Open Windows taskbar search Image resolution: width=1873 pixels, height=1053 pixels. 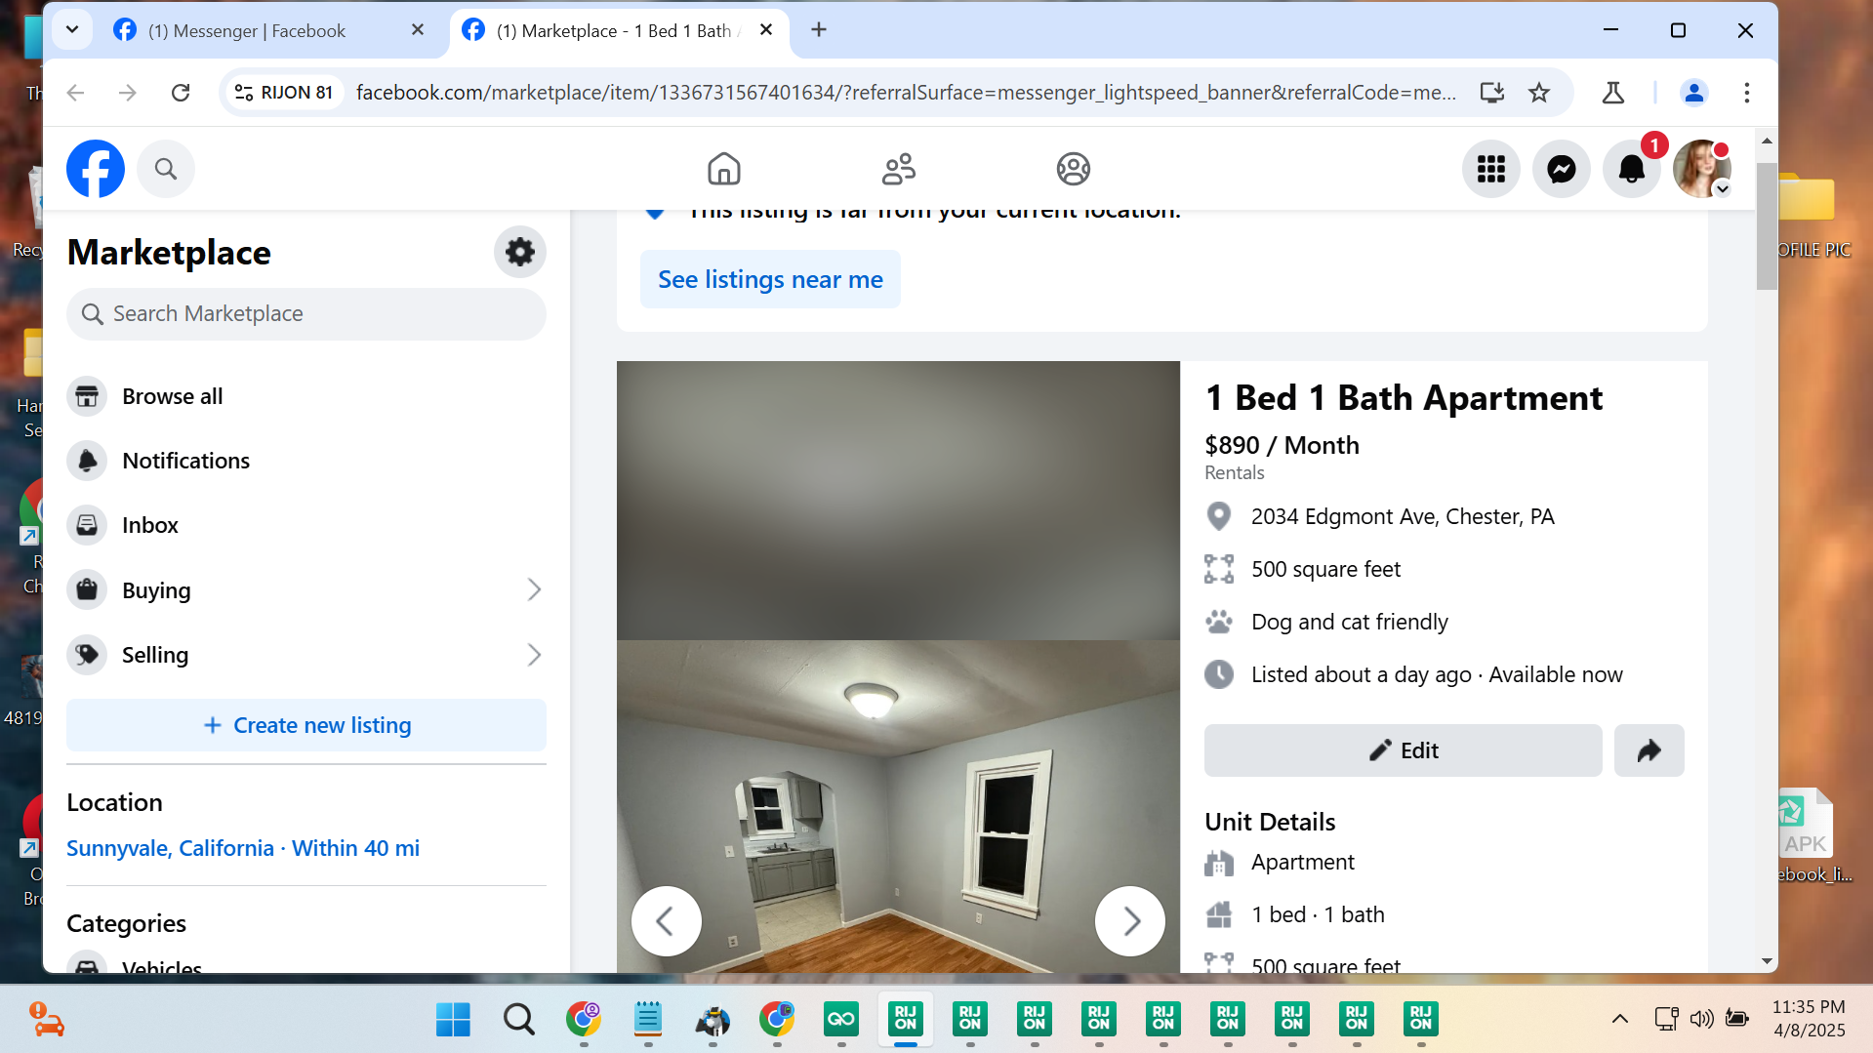click(x=518, y=1020)
